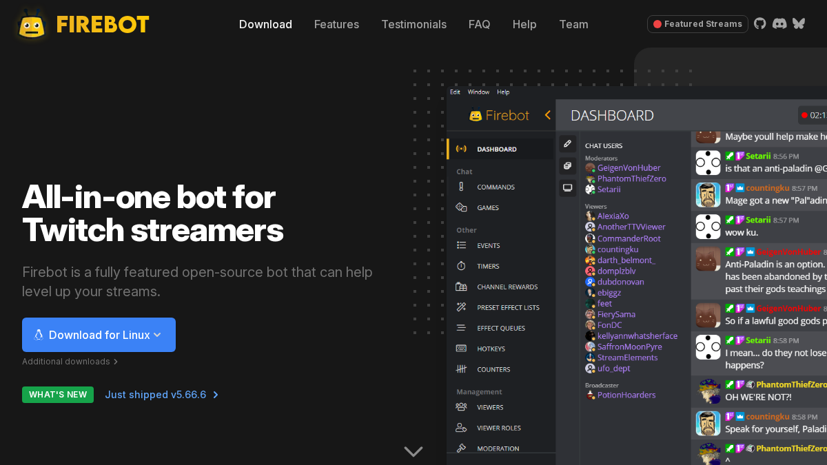Select AlexiaXo in the Viewers list
The width and height of the screenshot is (827, 465).
click(613, 216)
